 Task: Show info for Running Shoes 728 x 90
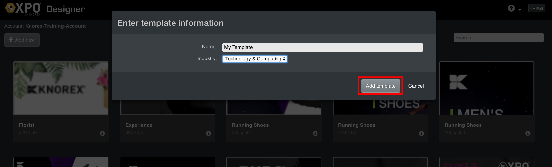point(421,133)
